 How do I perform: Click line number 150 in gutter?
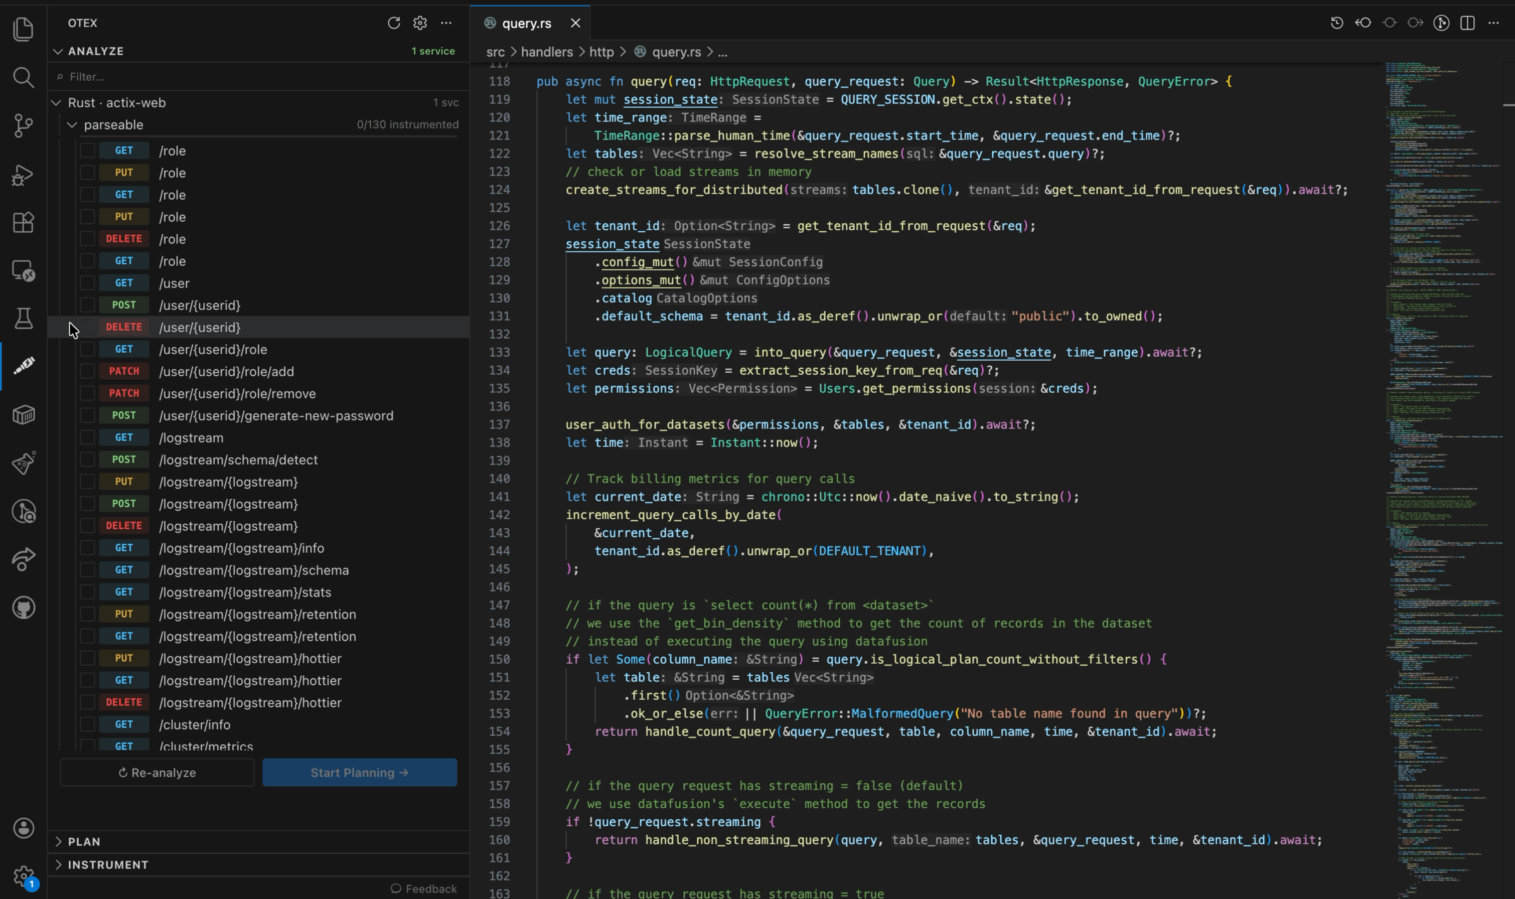(x=499, y=659)
